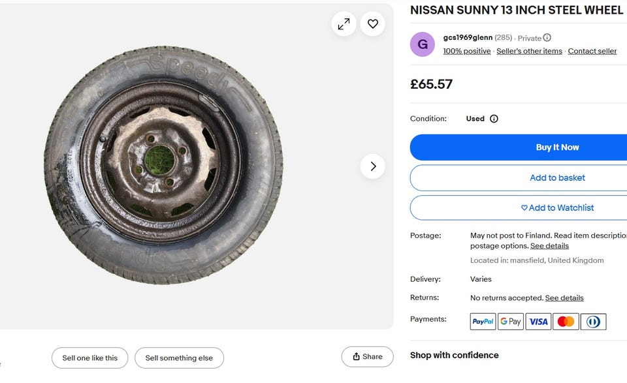Click the steel wheel product photo

(163, 164)
